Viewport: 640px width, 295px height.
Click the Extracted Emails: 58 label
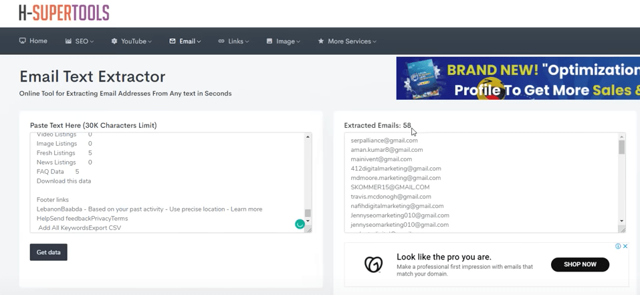click(x=378, y=126)
